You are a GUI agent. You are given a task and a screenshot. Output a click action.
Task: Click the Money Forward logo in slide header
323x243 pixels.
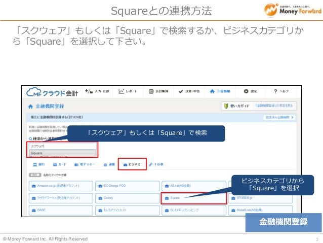point(293,10)
